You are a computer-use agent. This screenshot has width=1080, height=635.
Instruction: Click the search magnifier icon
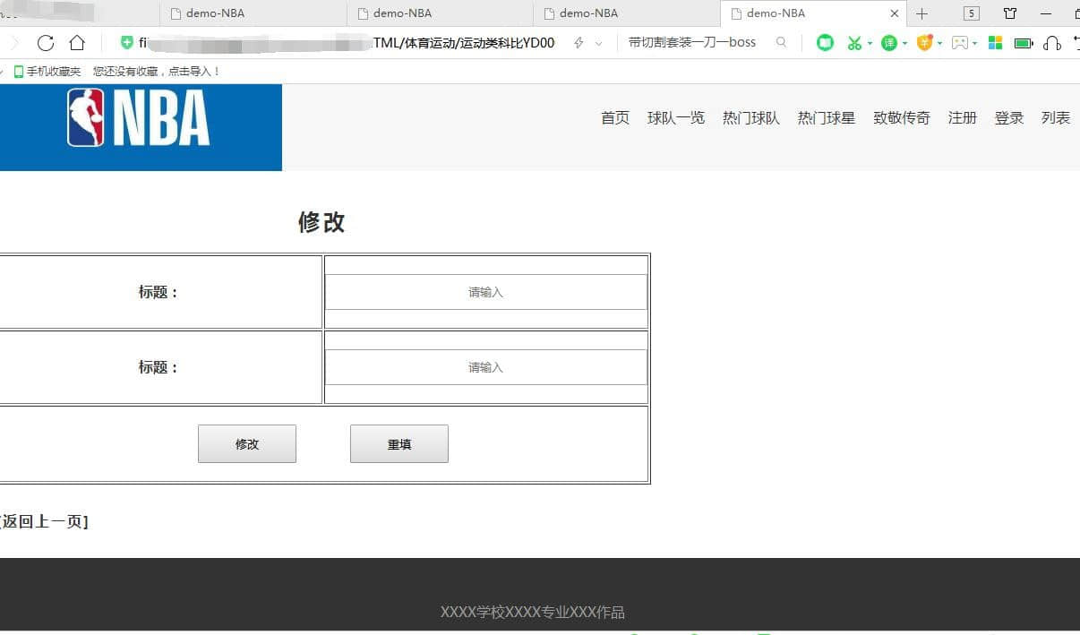(x=782, y=43)
